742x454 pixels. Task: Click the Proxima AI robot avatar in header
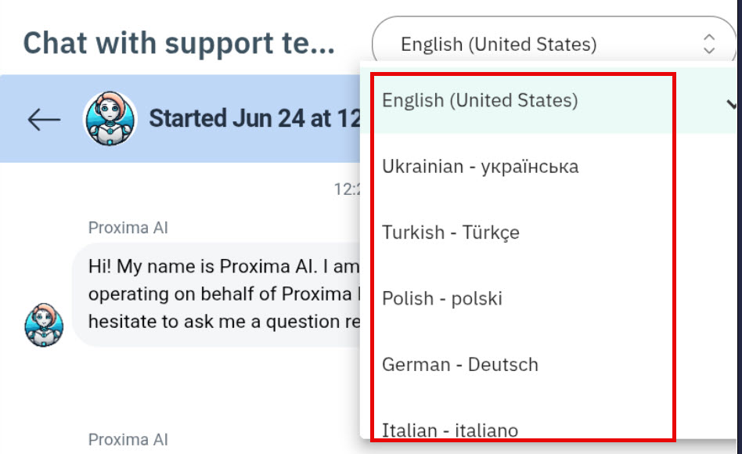[x=111, y=119]
